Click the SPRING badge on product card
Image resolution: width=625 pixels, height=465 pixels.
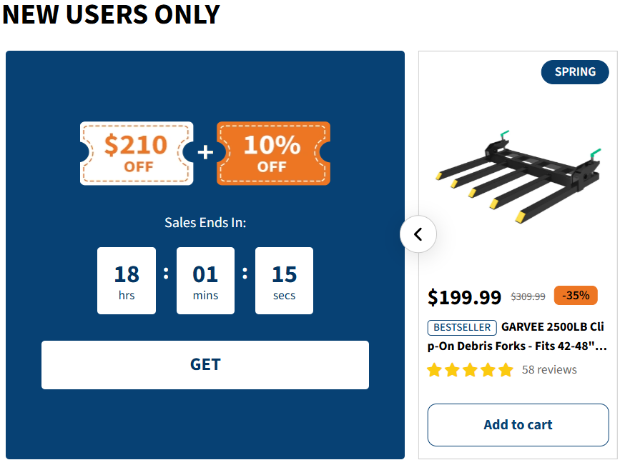pos(575,72)
